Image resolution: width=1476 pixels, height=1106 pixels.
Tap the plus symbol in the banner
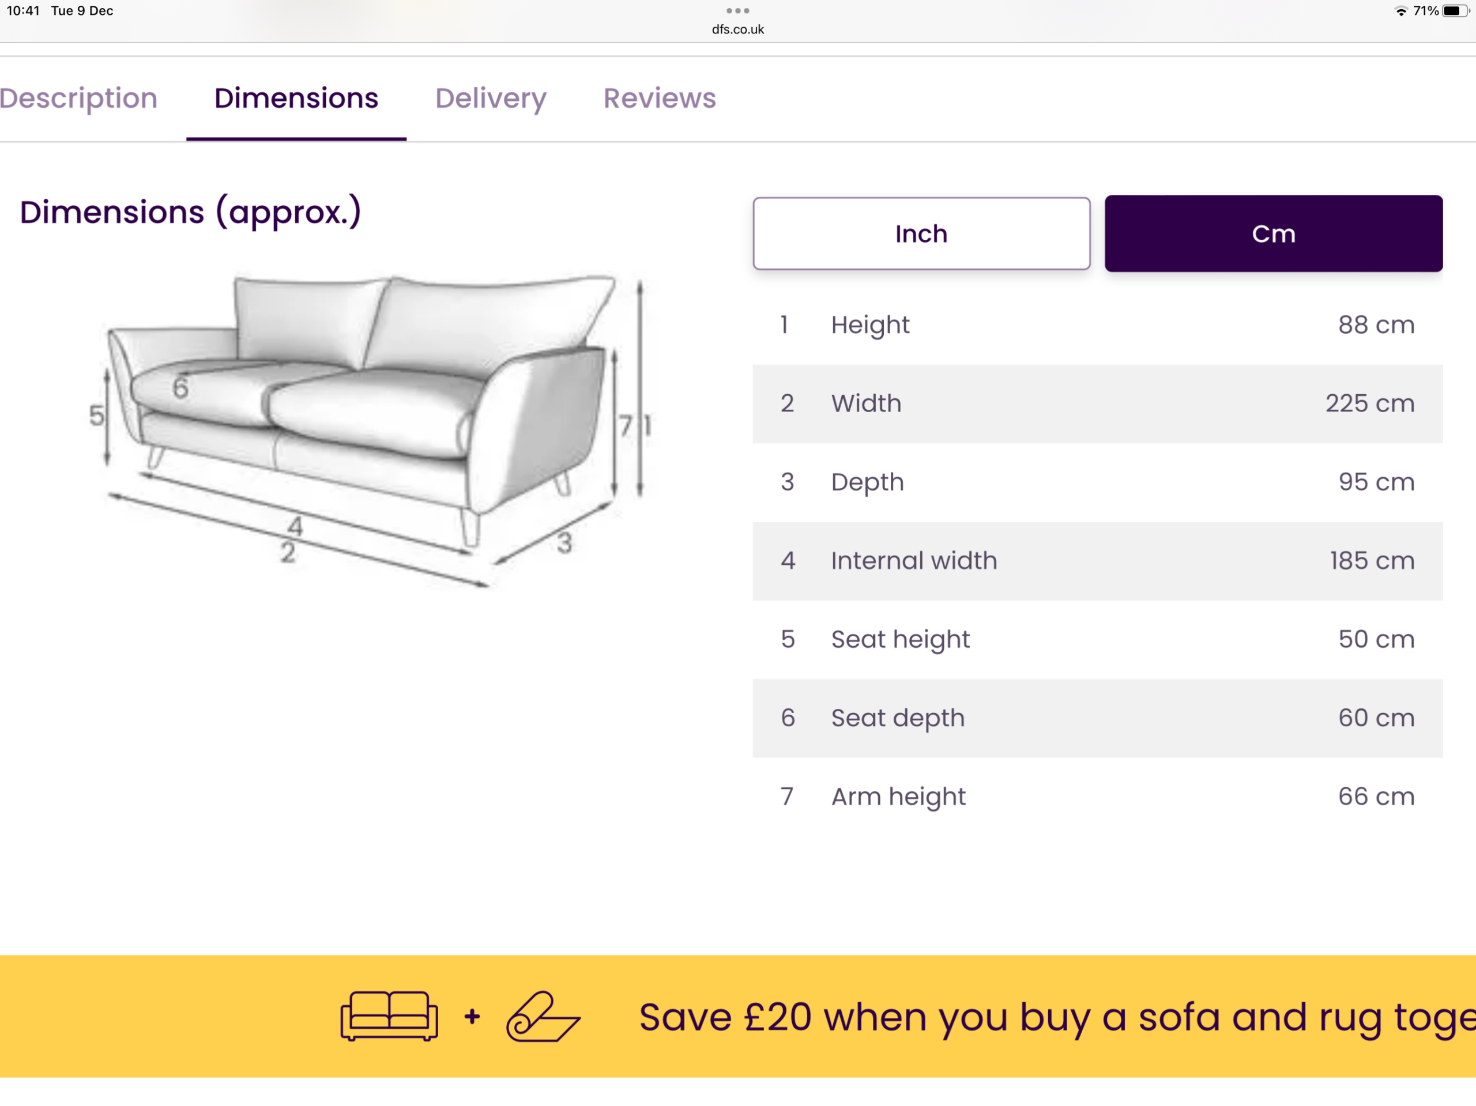coord(472,1016)
